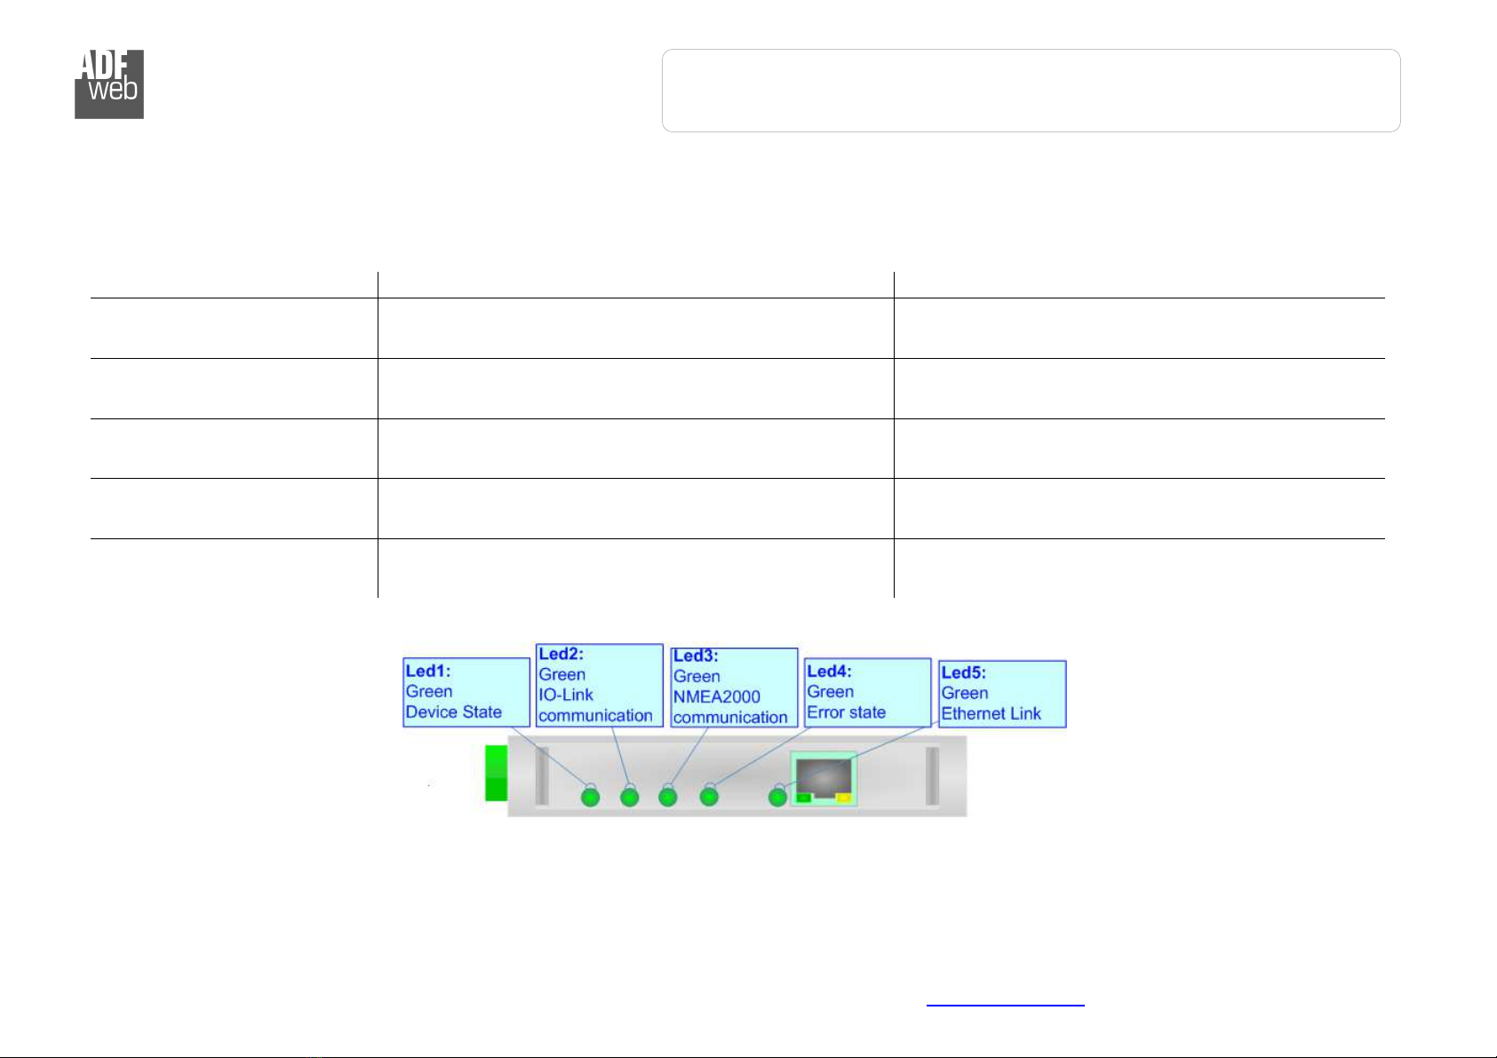Viewport: 1497px width, 1058px height.
Task: Click the green terminal connector on device
Action: (x=496, y=773)
